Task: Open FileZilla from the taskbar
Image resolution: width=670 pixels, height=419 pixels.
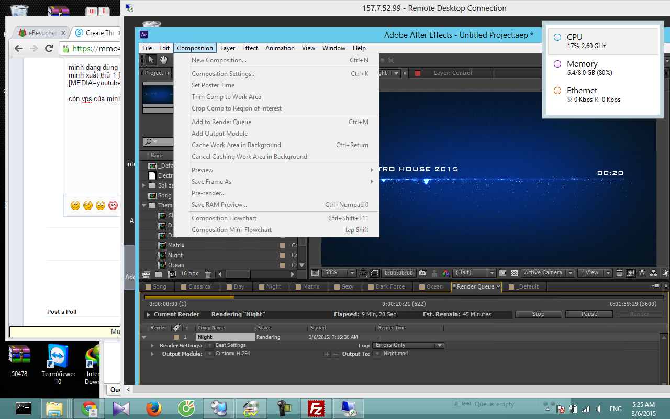Action: (316, 407)
